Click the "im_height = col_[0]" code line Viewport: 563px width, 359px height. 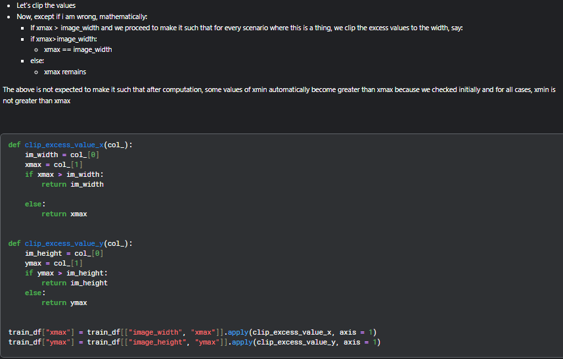[64, 253]
